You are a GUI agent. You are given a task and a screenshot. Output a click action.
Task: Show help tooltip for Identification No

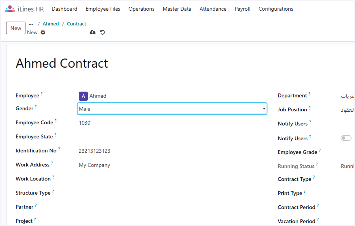point(59,149)
